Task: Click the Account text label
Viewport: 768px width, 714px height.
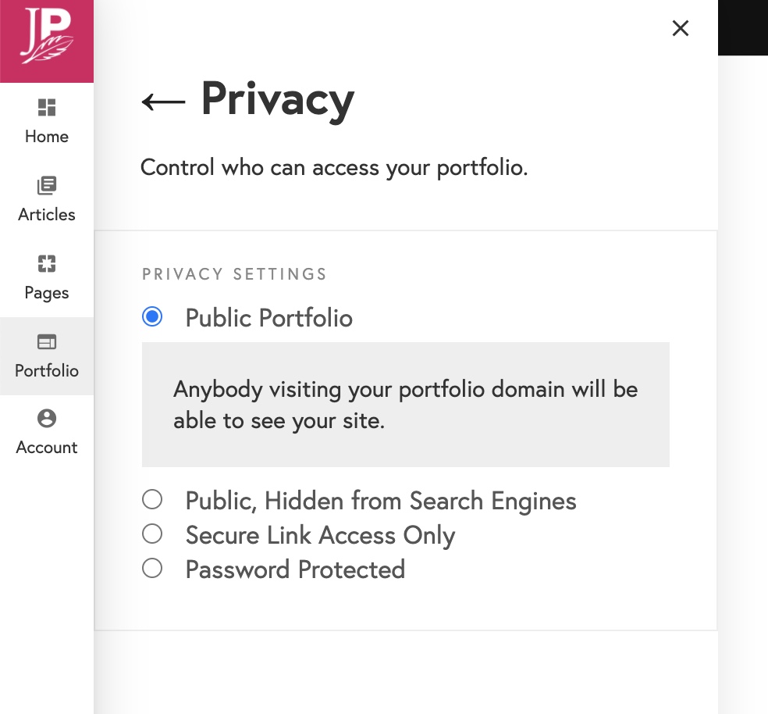Action: coord(47,448)
